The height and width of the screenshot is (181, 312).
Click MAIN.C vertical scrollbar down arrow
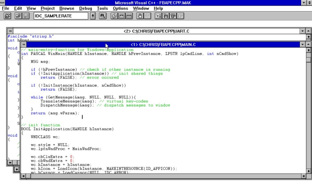tap(308, 171)
